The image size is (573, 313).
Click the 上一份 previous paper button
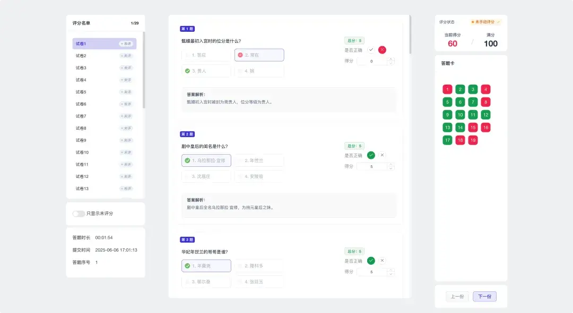click(457, 297)
